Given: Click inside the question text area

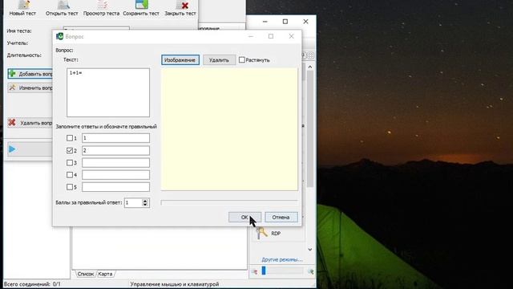Looking at the screenshot, I should tap(108, 92).
